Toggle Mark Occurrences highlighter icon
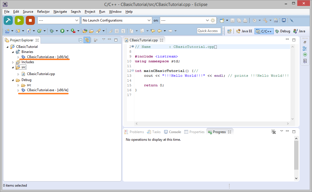312x192 pixels. pyautogui.click(x=111, y=31)
